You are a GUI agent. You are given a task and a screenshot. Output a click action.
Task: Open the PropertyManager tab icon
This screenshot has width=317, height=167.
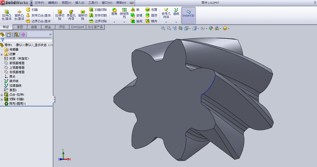coord(10,35)
